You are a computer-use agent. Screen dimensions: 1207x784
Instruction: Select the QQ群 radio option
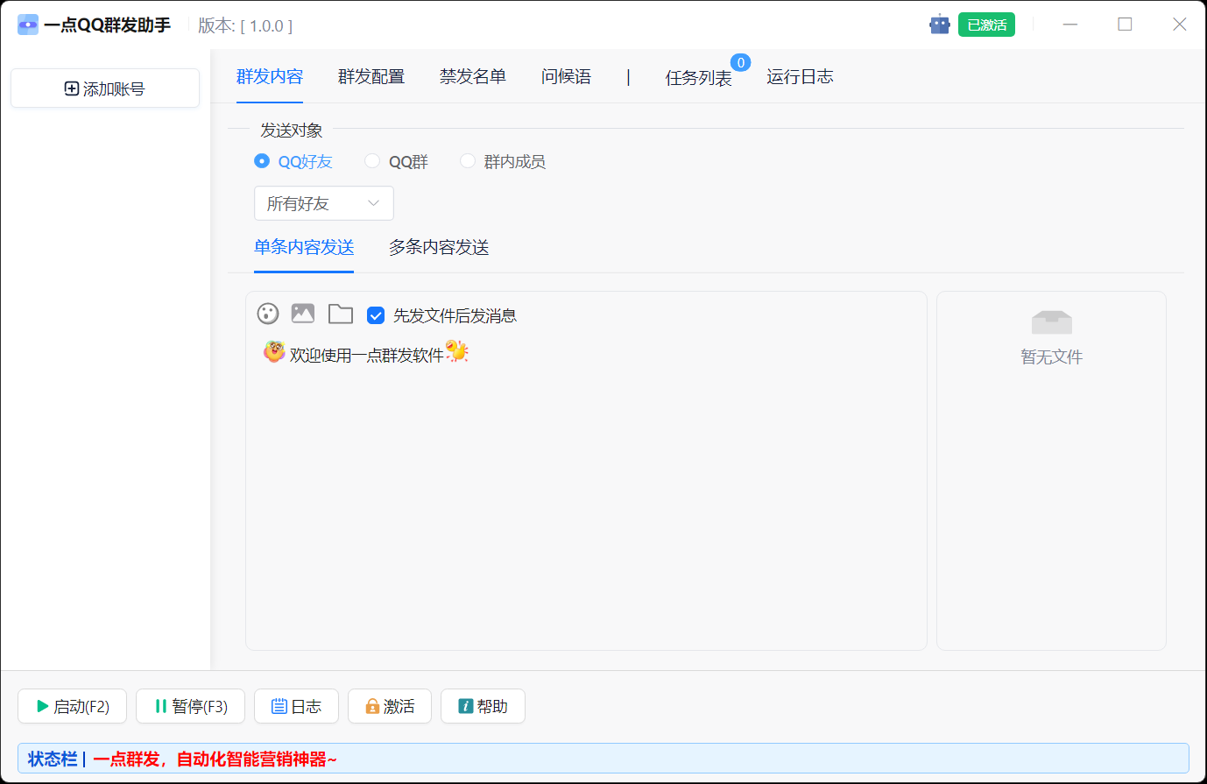371,160
